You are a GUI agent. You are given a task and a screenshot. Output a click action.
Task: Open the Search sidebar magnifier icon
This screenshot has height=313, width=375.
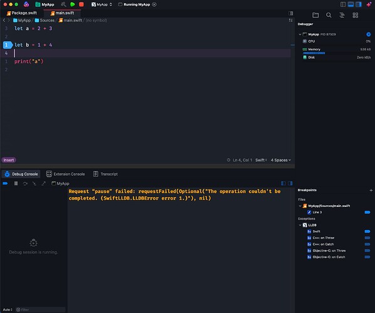[329, 15]
